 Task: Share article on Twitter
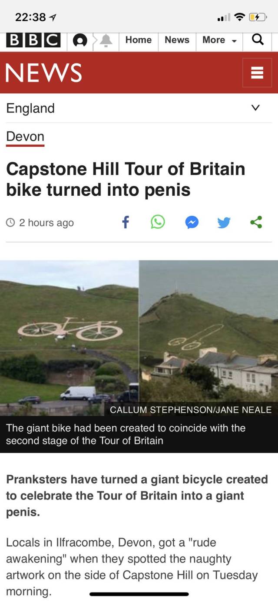223,223
